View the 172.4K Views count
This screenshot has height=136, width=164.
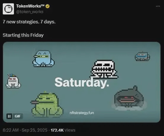[x=63, y=130]
